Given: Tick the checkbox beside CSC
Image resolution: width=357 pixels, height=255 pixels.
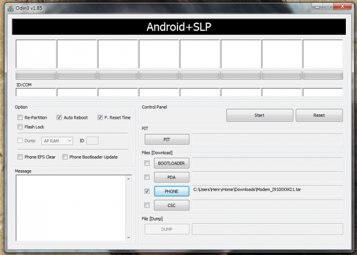Looking at the screenshot, I should coord(147,205).
